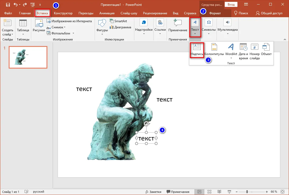289x195 pixels.
Task: Open the Снимок screenshot dropdown
Action: tap(56, 27)
